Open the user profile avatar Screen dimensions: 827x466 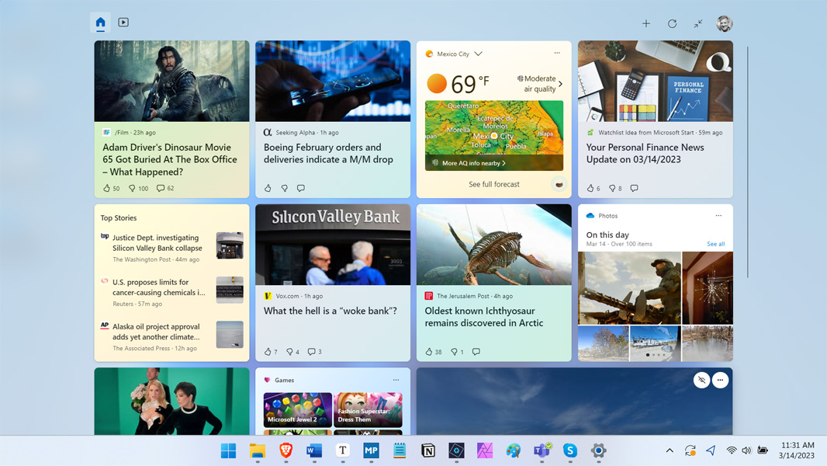click(724, 23)
